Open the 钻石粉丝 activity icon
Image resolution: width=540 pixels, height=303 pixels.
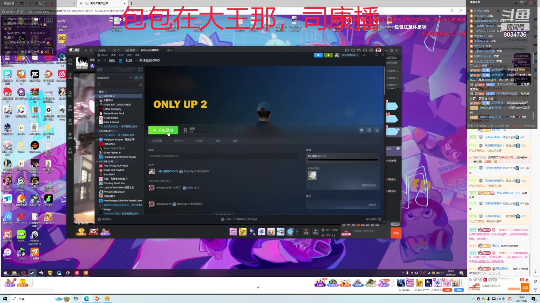[x=384, y=283]
